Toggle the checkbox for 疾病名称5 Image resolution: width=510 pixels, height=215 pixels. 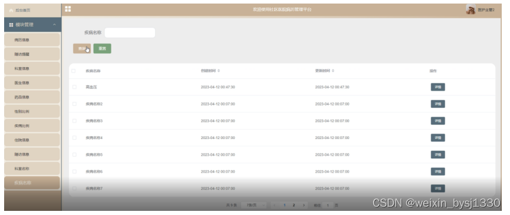74,154
